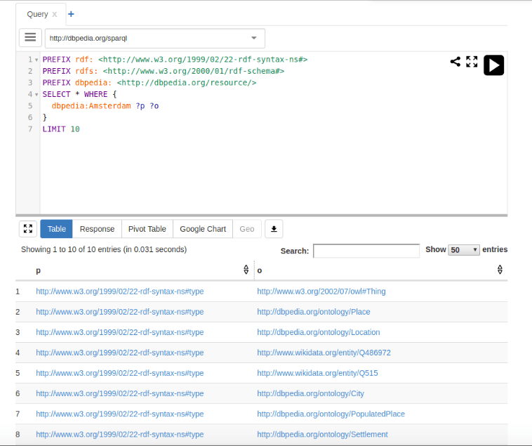Collapse the SELECT block at line 4
This screenshot has height=446, width=532.
pyautogui.click(x=36, y=94)
